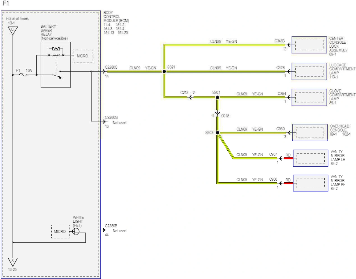Select the 'WHITE LIGHT (FET)' label
356x279 pixels.
tap(78, 221)
